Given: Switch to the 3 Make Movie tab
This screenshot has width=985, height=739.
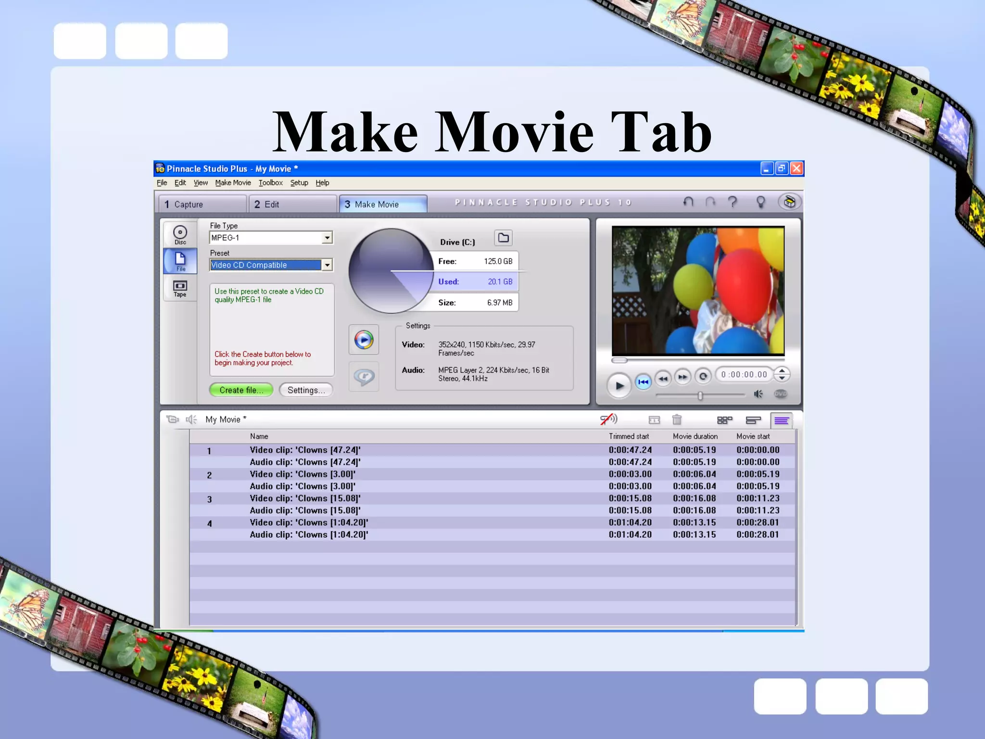Looking at the screenshot, I should click(383, 204).
